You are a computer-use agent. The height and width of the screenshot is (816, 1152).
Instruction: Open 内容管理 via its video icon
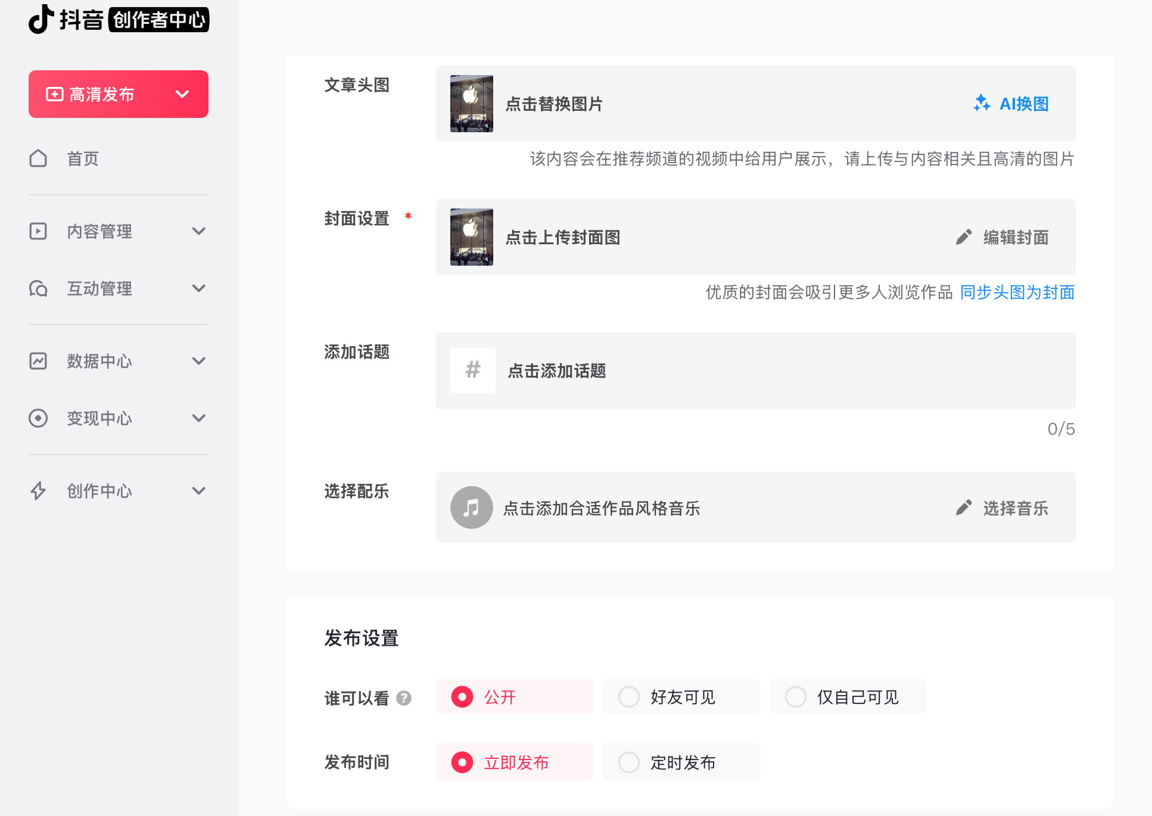tap(38, 231)
